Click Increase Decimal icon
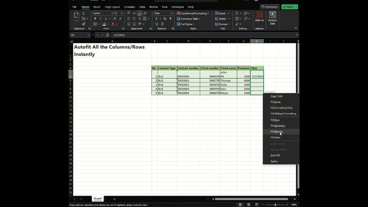This screenshot has width=368, height=207. click(156, 24)
